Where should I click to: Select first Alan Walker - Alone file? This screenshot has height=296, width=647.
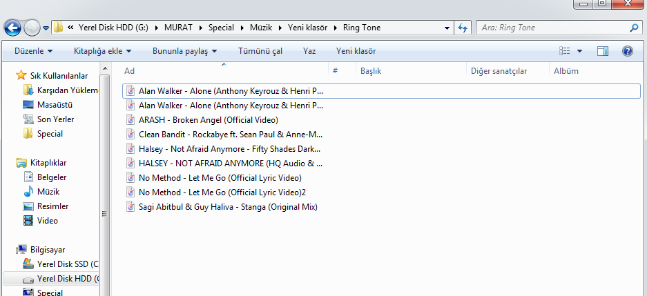381,91
